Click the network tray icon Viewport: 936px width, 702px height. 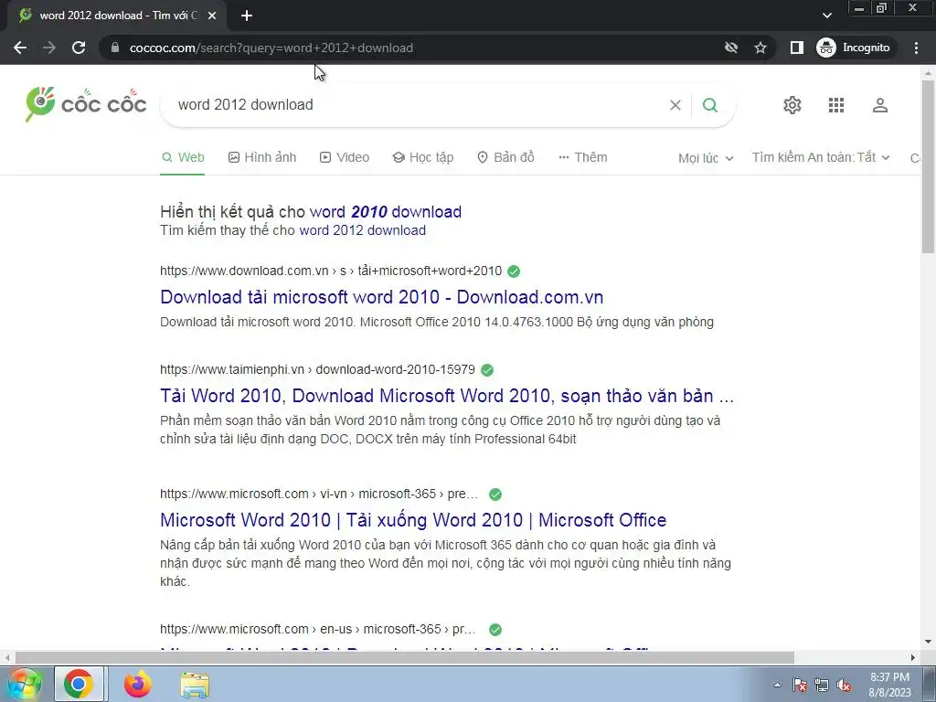pos(822,686)
